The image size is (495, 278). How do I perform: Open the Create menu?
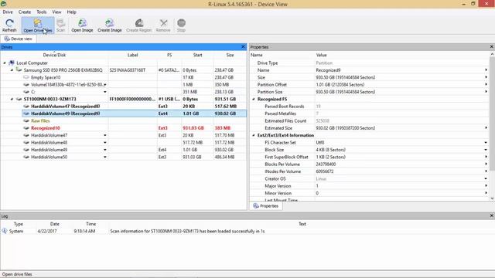[25, 12]
